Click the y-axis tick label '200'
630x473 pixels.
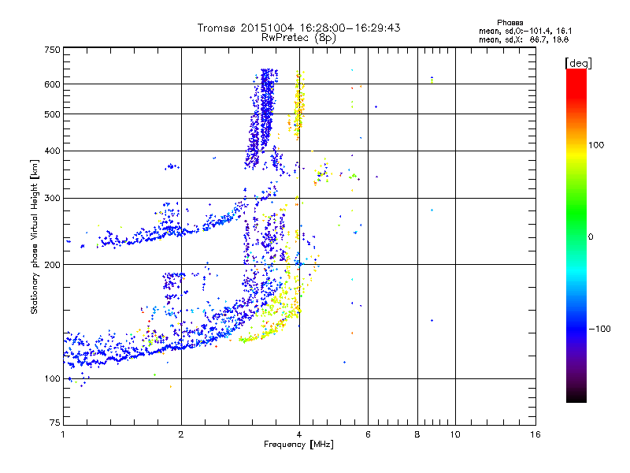[x=52, y=265]
